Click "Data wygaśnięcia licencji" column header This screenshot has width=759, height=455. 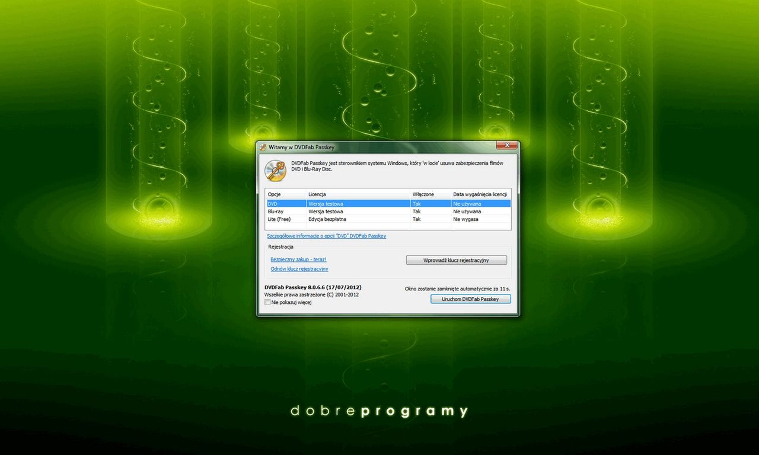[x=480, y=194]
